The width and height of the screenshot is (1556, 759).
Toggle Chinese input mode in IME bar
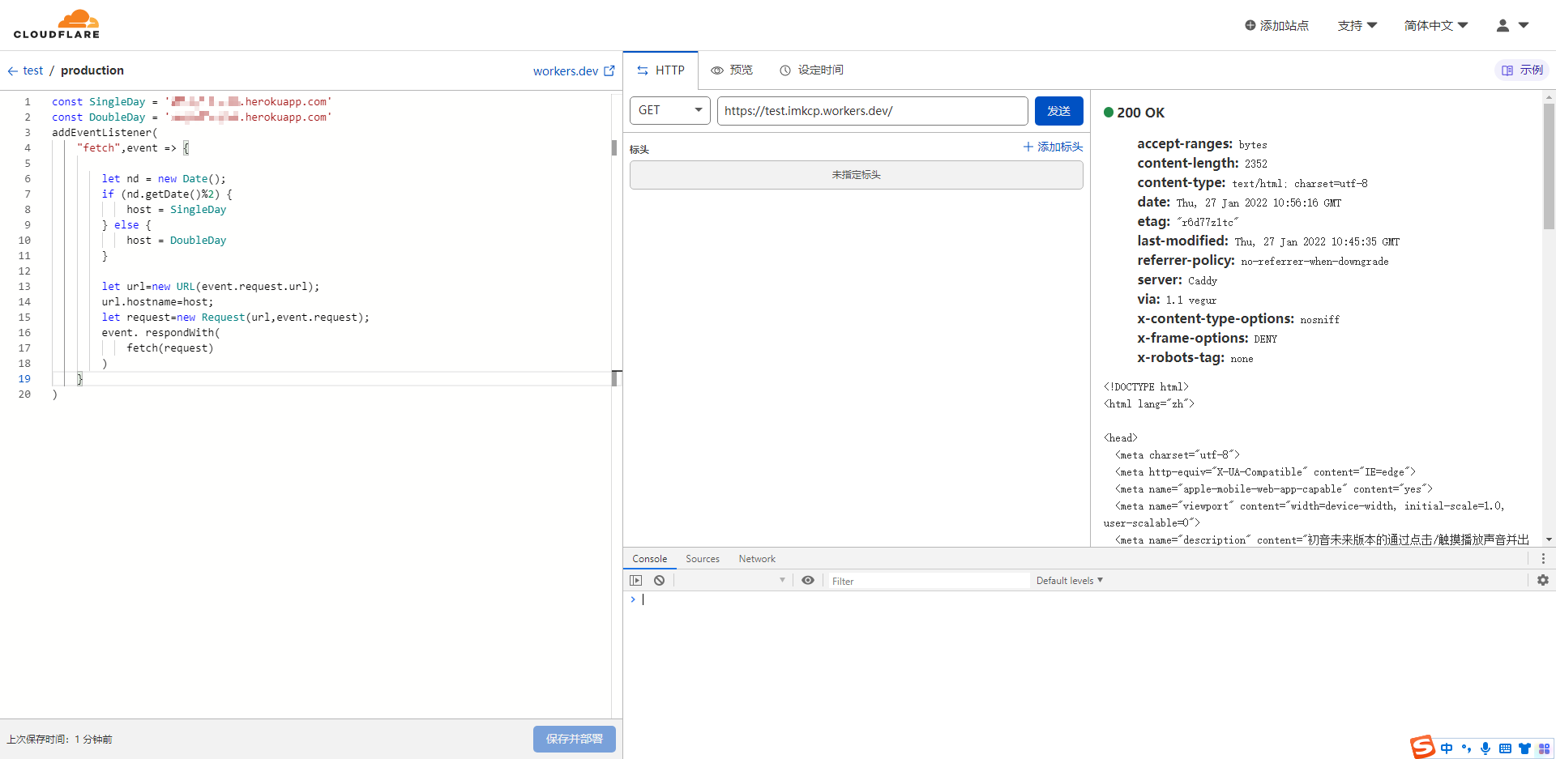[1447, 748]
